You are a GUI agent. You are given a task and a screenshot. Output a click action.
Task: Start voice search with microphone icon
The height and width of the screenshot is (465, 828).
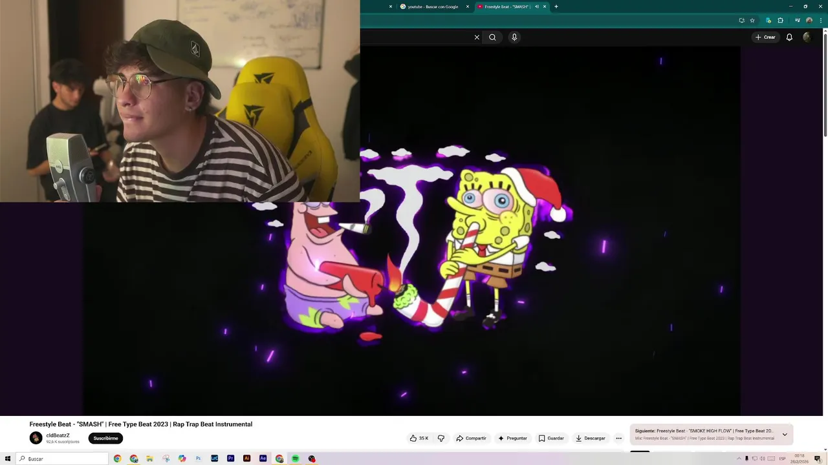pyautogui.click(x=514, y=37)
